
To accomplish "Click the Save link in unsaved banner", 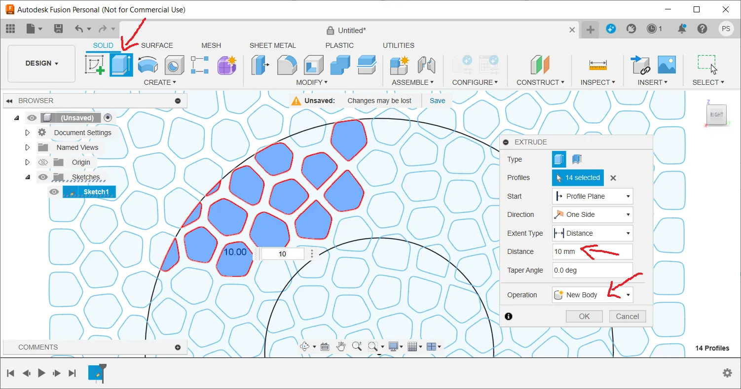I will tap(437, 101).
